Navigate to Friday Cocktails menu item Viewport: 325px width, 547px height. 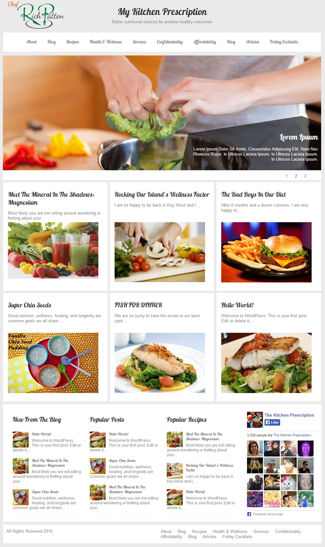(x=284, y=42)
